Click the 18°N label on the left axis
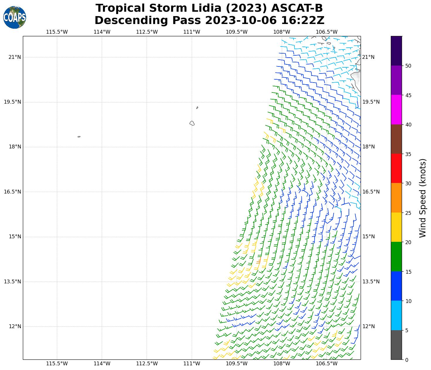 point(15,147)
